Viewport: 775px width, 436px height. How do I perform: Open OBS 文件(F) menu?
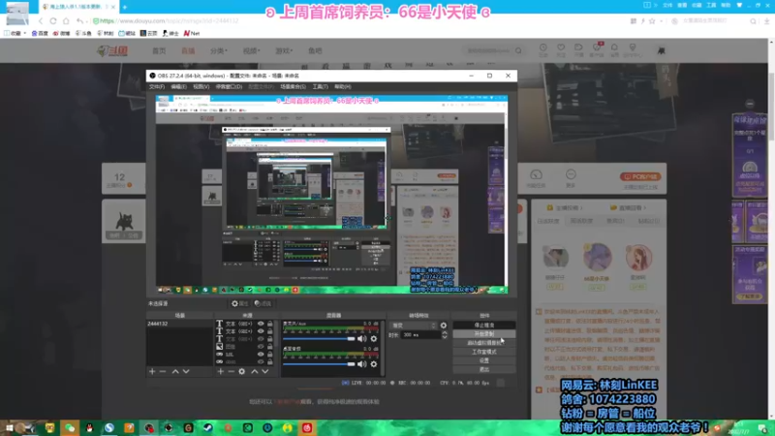pos(157,86)
